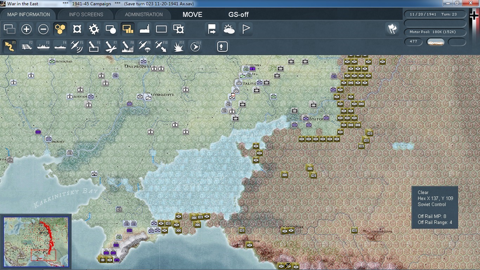Click the Karkinitsky Bay label

coord(66,197)
